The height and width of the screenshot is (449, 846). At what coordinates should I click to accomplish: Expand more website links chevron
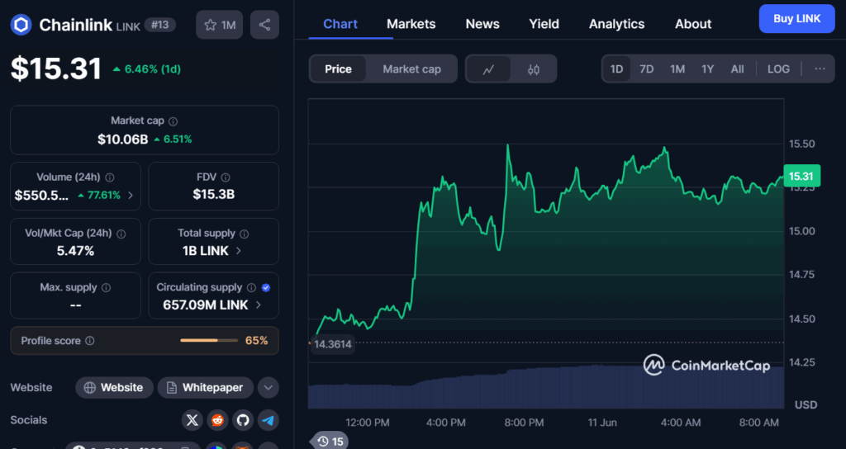pyautogui.click(x=269, y=388)
